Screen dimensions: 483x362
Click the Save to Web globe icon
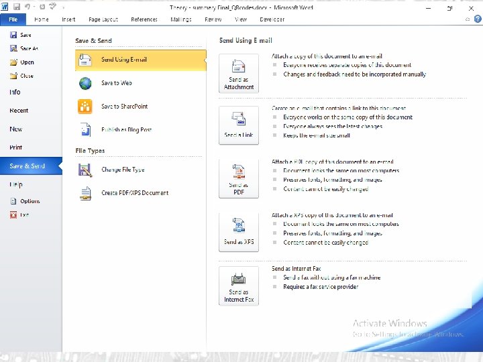tap(85, 83)
